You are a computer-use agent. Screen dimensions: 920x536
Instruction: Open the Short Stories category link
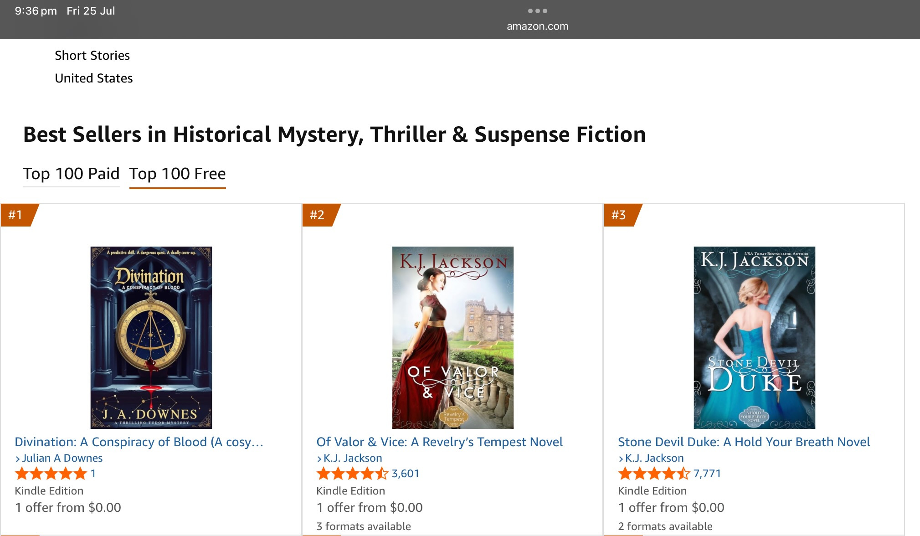tap(92, 56)
